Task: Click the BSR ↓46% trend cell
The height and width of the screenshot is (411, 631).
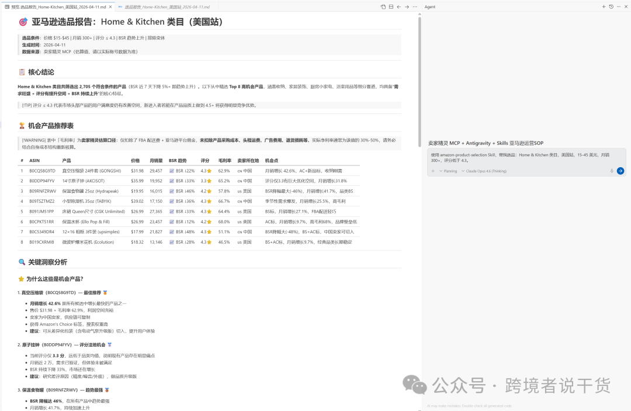Action: click(x=182, y=191)
